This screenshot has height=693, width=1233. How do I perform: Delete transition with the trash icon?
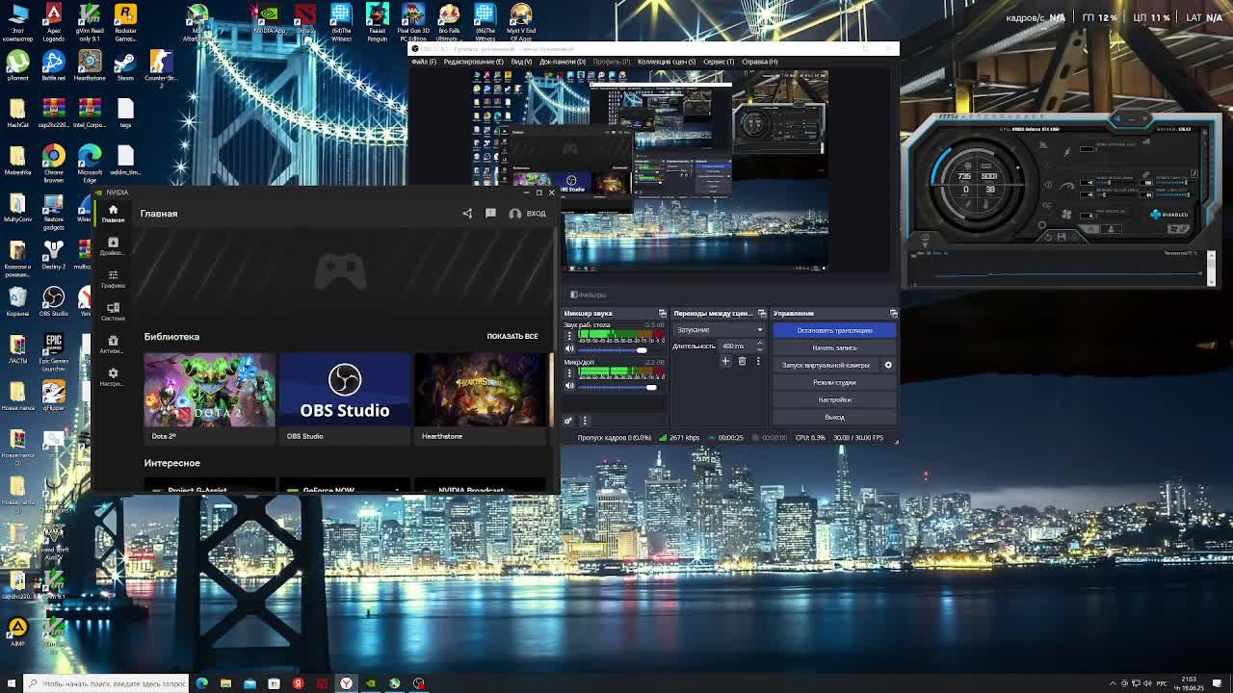(x=742, y=361)
